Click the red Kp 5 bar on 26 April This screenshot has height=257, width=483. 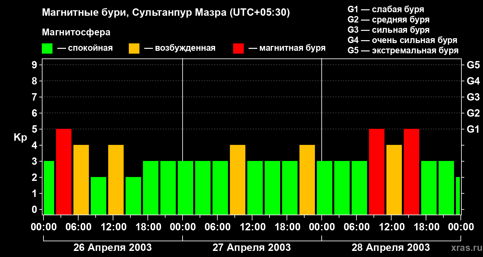tap(64, 172)
